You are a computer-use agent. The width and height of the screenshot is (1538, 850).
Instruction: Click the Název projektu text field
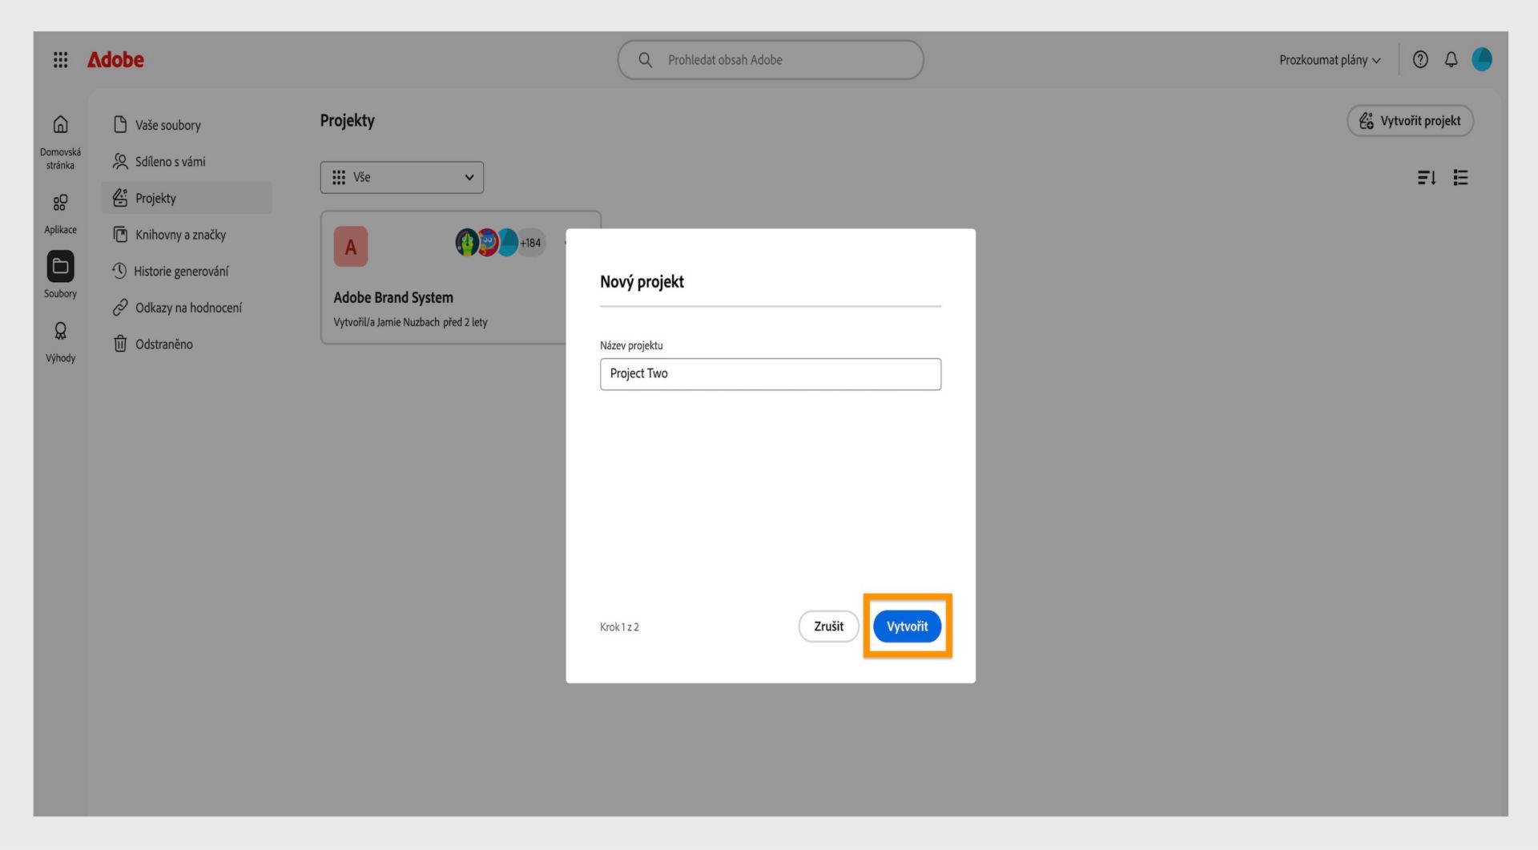(x=770, y=374)
